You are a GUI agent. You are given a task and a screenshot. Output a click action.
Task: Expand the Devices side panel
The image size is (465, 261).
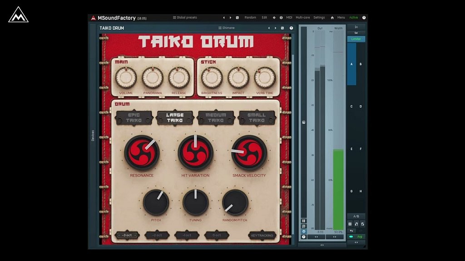(x=93, y=135)
